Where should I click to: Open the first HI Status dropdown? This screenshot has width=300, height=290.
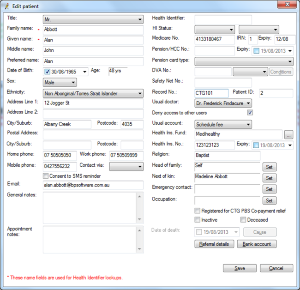pyautogui.click(x=215, y=30)
